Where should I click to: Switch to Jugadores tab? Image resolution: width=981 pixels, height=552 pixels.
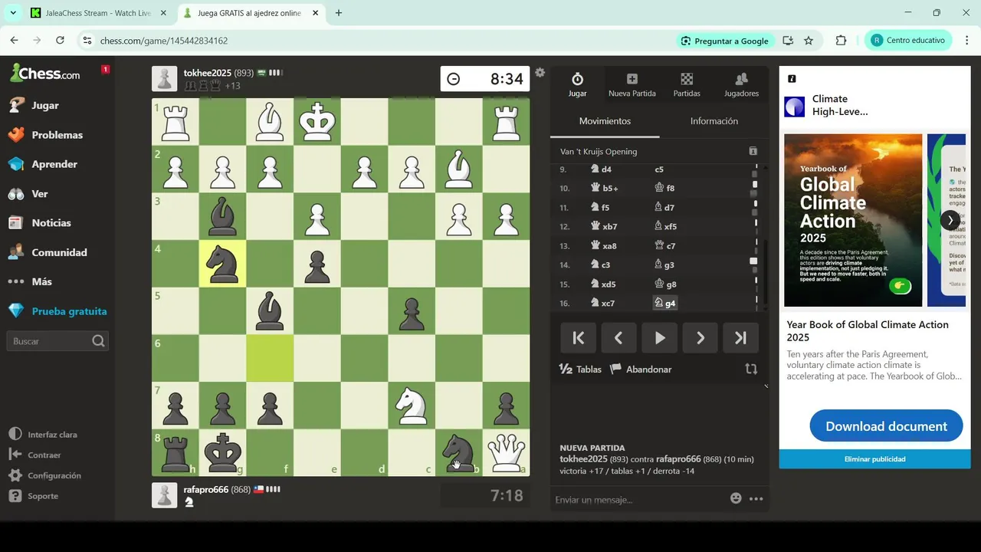point(741,84)
